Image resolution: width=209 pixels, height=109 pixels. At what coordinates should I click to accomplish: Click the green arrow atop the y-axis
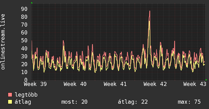32,3
